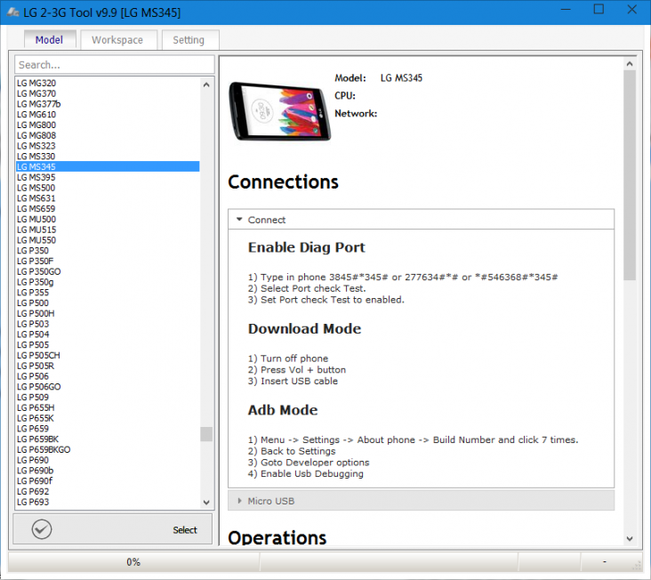The width and height of the screenshot is (651, 580).
Task: Select LG P505R in model list
Action: (108, 366)
